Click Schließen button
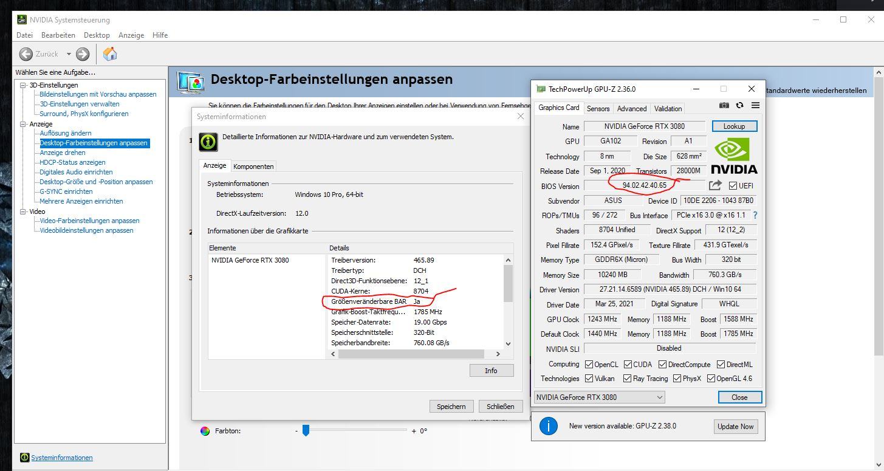The height and width of the screenshot is (471, 884). coord(501,407)
